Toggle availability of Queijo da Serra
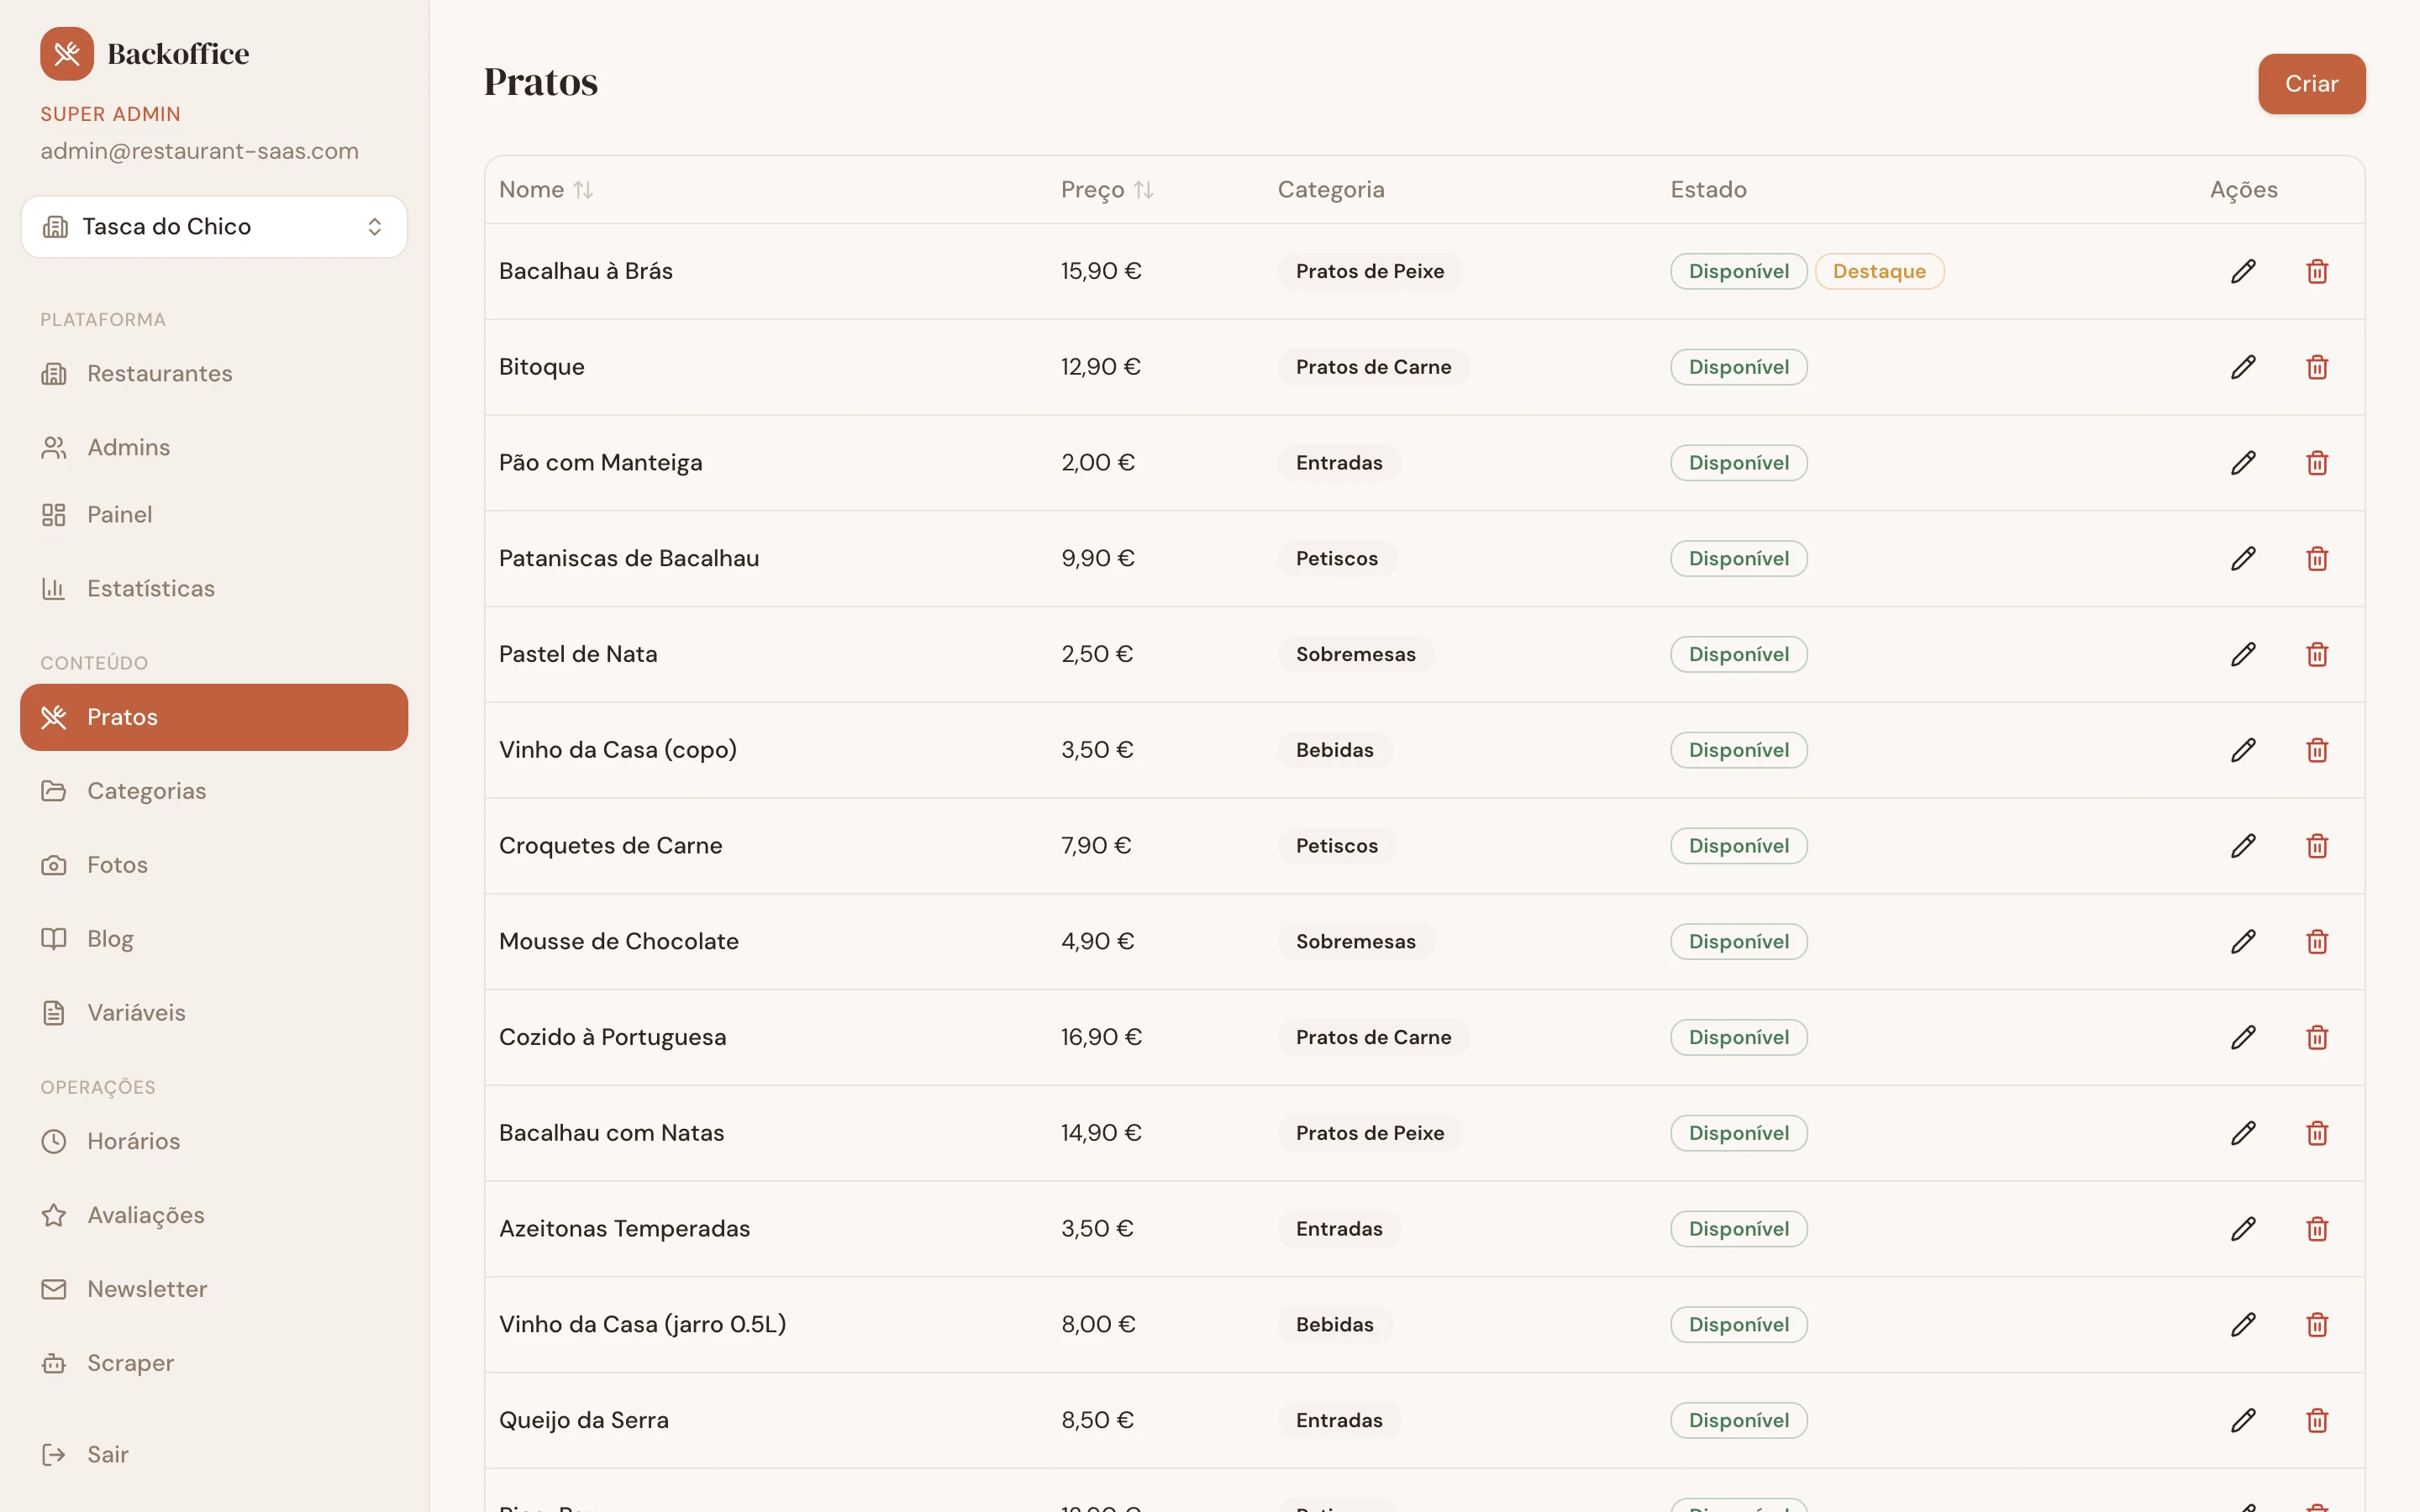Screen dimensions: 2420x1512 point(1738,1419)
